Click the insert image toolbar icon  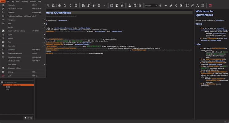[117, 6]
